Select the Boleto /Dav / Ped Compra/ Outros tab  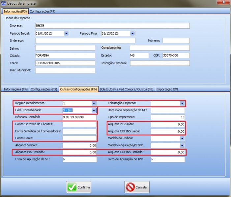coord(127,89)
